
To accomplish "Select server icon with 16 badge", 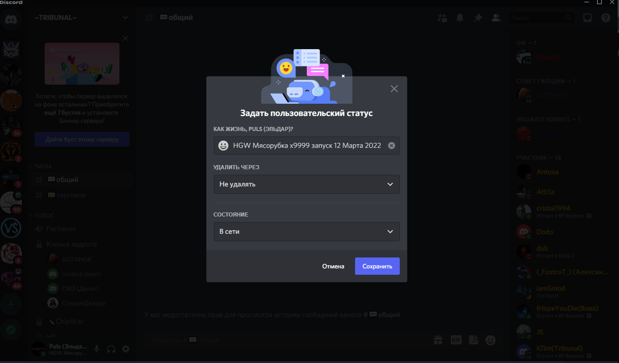I will (11, 126).
